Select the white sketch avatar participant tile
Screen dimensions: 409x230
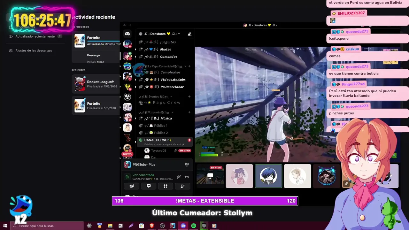click(x=297, y=176)
